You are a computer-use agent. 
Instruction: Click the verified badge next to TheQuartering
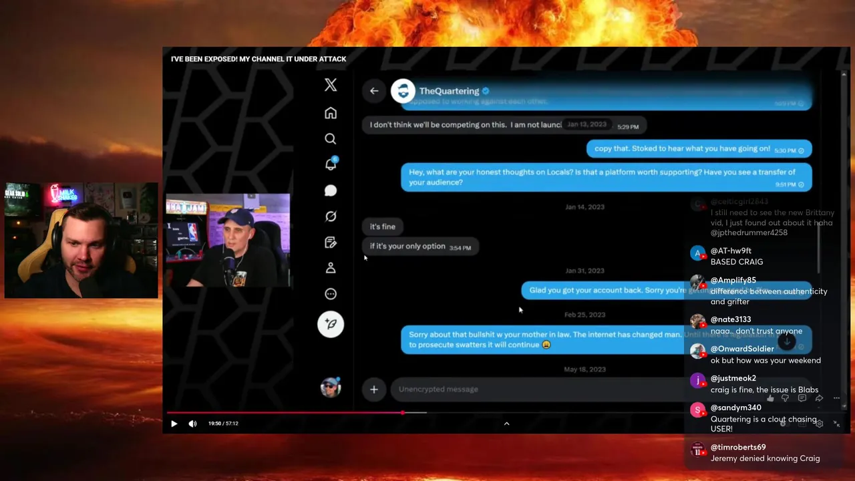pos(486,91)
